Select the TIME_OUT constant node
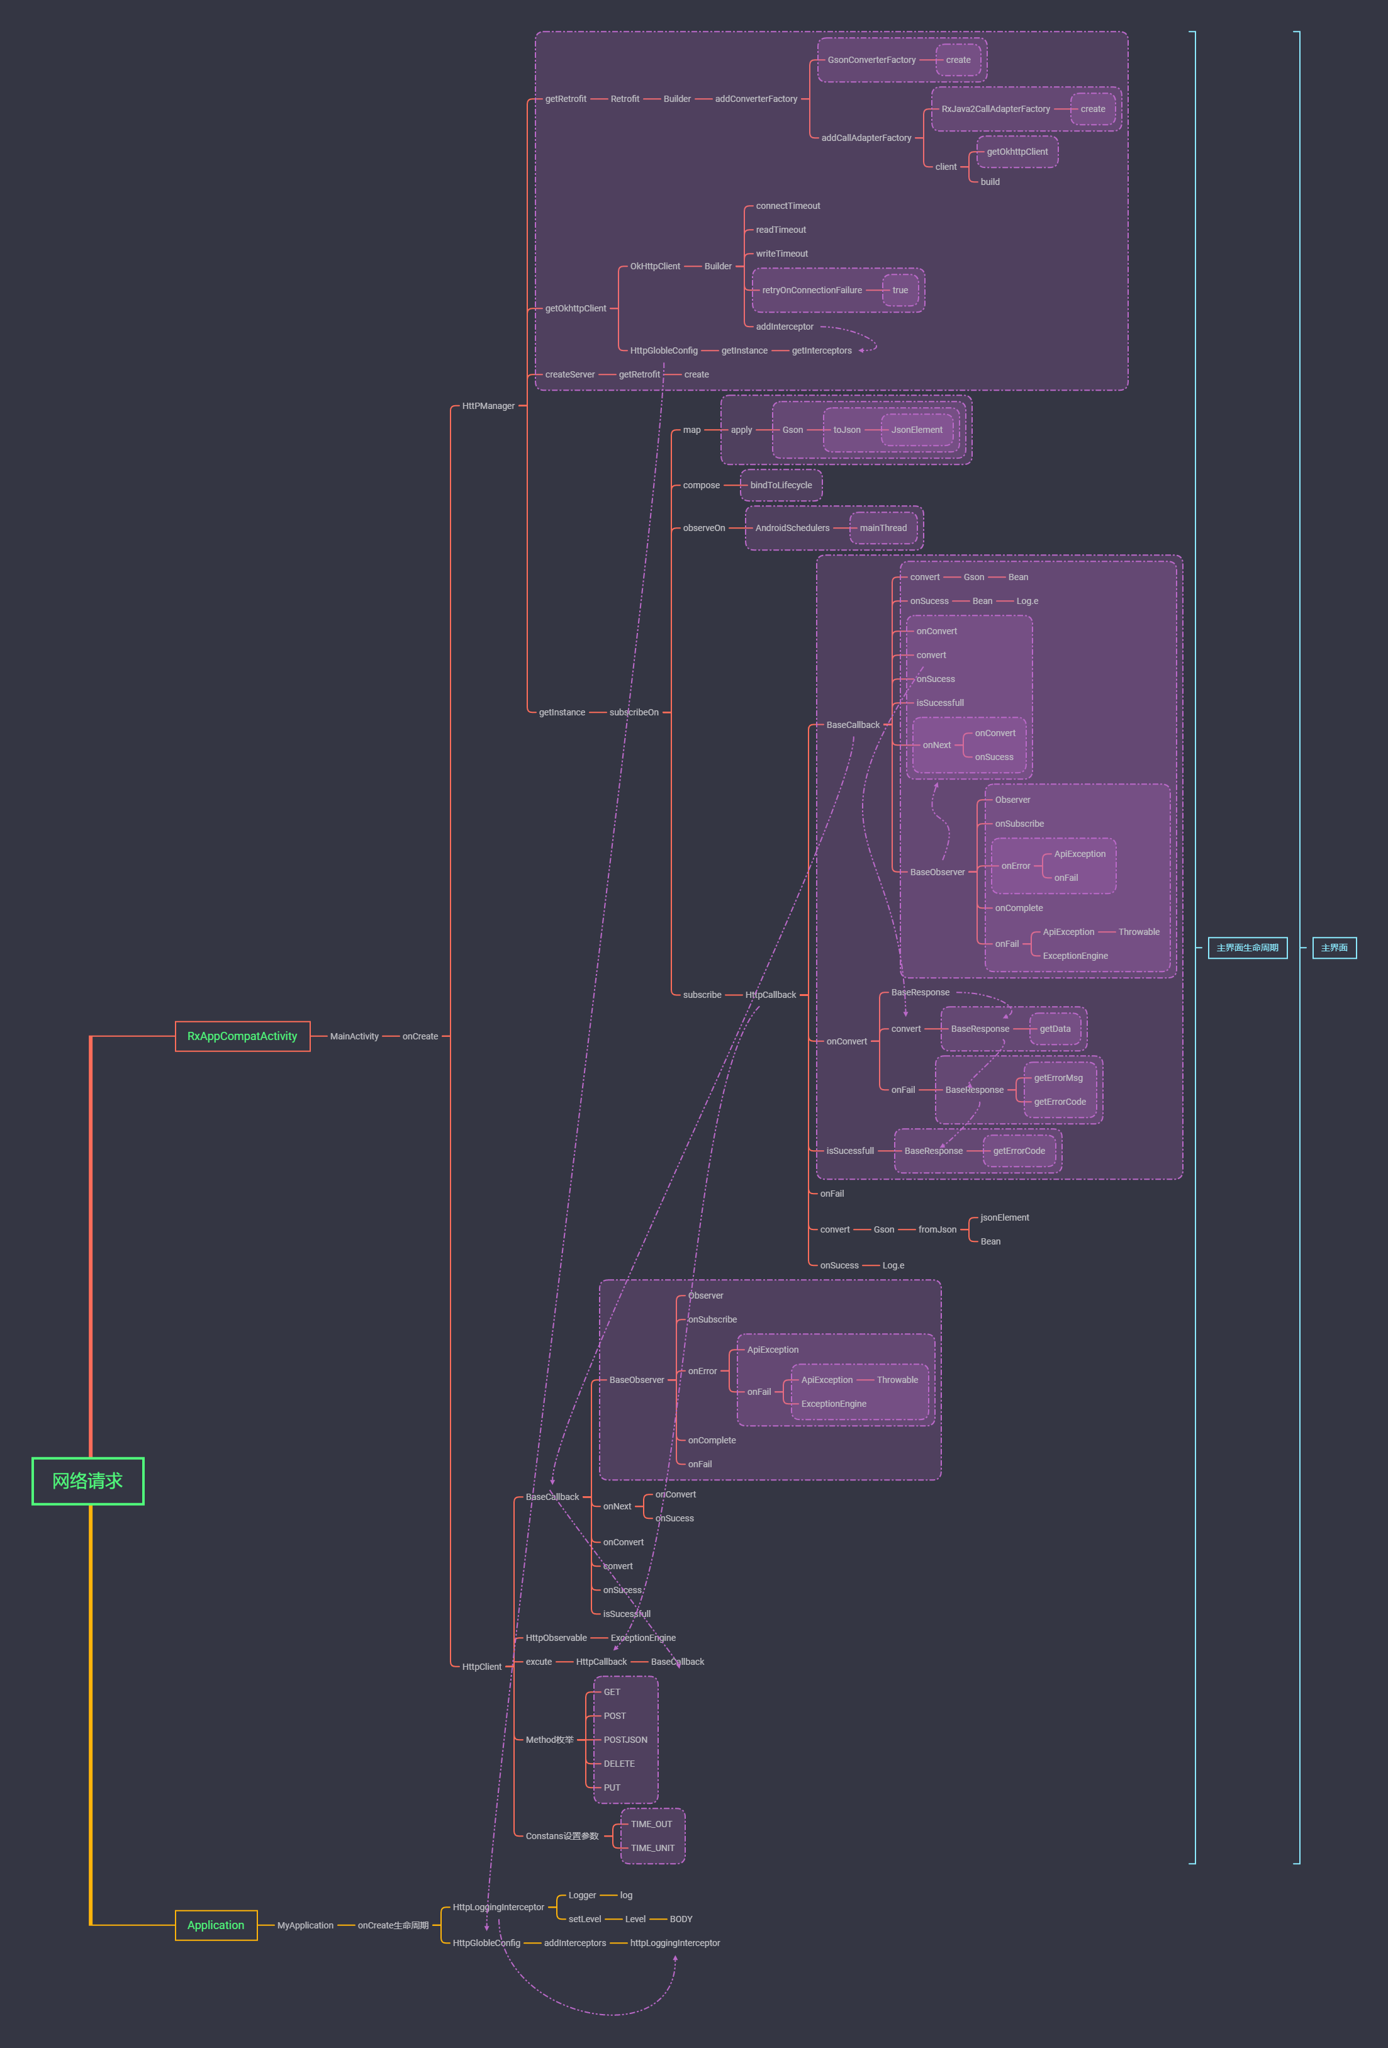The width and height of the screenshot is (1388, 2048). 651,1824
